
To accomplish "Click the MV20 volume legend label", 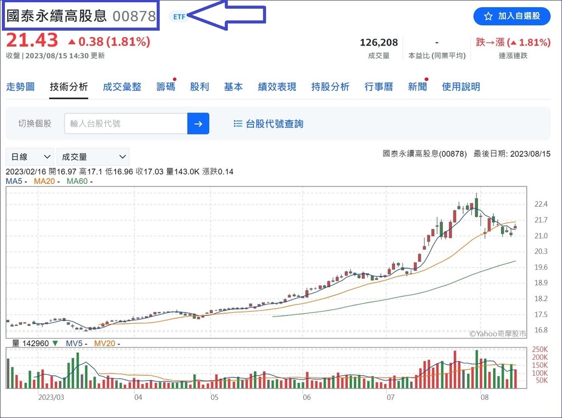I will point(105,343).
